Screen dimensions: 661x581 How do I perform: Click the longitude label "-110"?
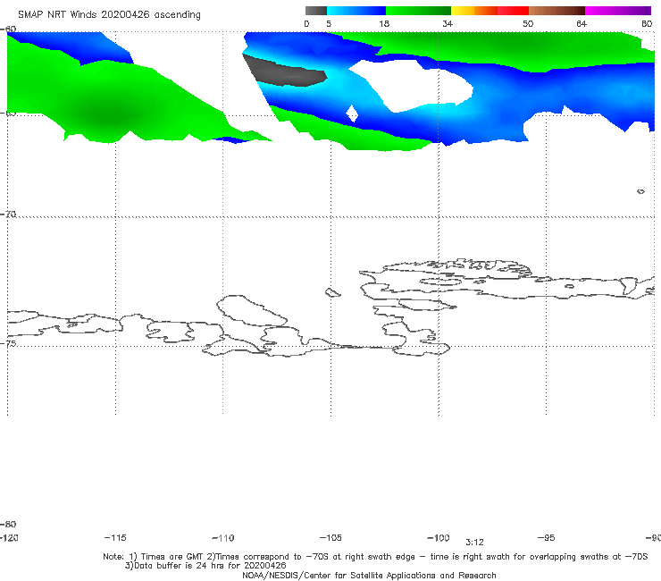[x=223, y=538]
